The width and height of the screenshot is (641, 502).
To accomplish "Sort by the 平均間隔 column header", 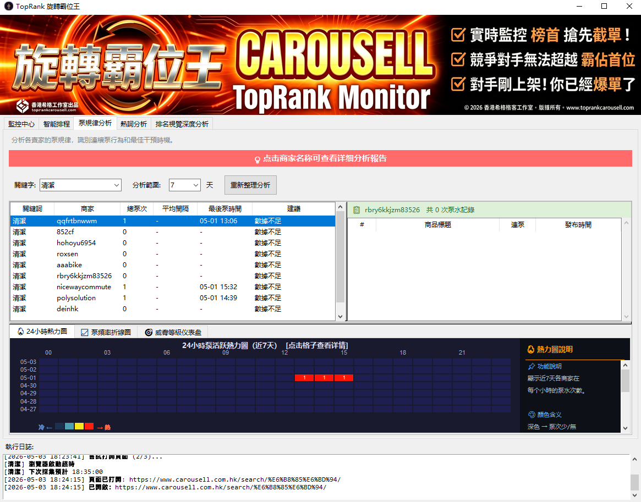I will pyautogui.click(x=176, y=209).
